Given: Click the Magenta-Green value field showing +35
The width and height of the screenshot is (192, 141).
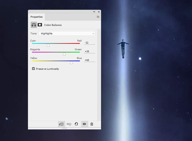Looking at the screenshot, I should point(89,51).
